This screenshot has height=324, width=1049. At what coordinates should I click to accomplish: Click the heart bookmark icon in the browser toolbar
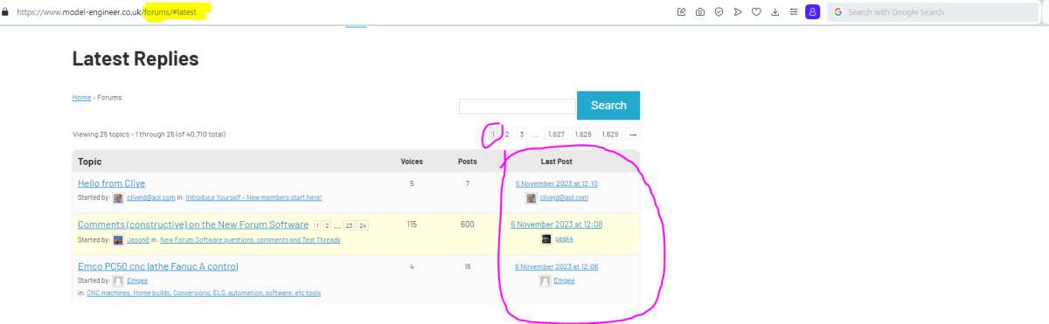tap(756, 12)
